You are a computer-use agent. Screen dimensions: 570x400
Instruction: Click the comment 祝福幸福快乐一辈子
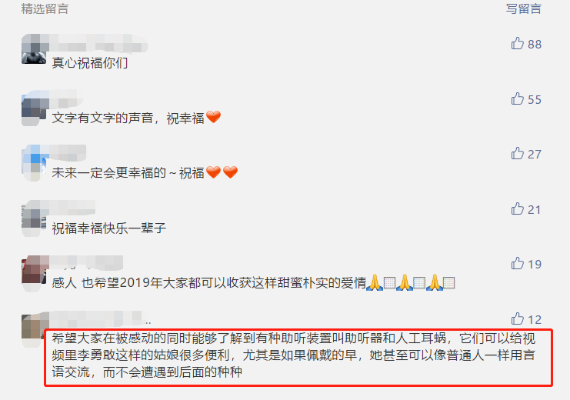109,228
